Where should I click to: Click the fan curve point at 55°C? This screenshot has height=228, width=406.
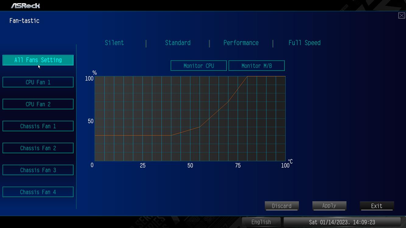click(200, 127)
